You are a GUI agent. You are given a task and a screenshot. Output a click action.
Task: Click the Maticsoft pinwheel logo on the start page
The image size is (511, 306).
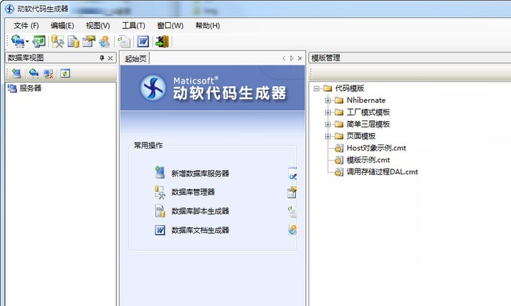(x=153, y=87)
